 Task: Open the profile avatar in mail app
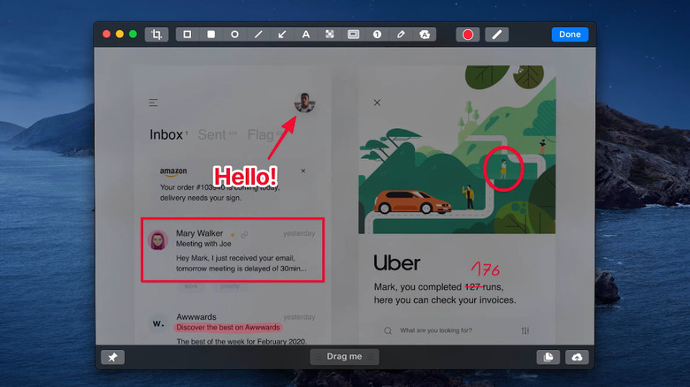click(304, 102)
